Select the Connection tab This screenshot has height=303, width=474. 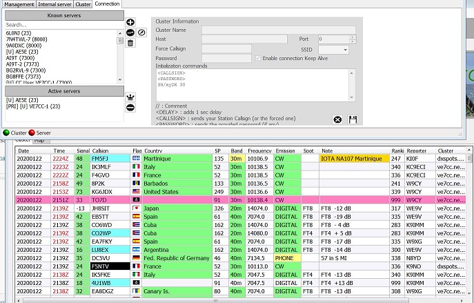pos(107,3)
